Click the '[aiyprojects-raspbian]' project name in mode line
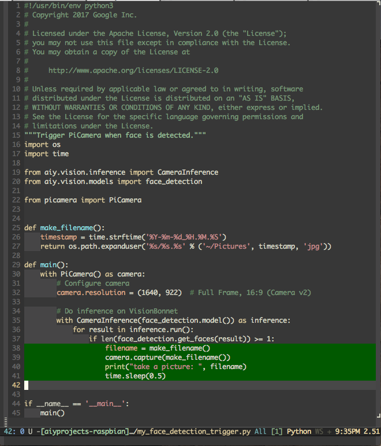 point(85,432)
